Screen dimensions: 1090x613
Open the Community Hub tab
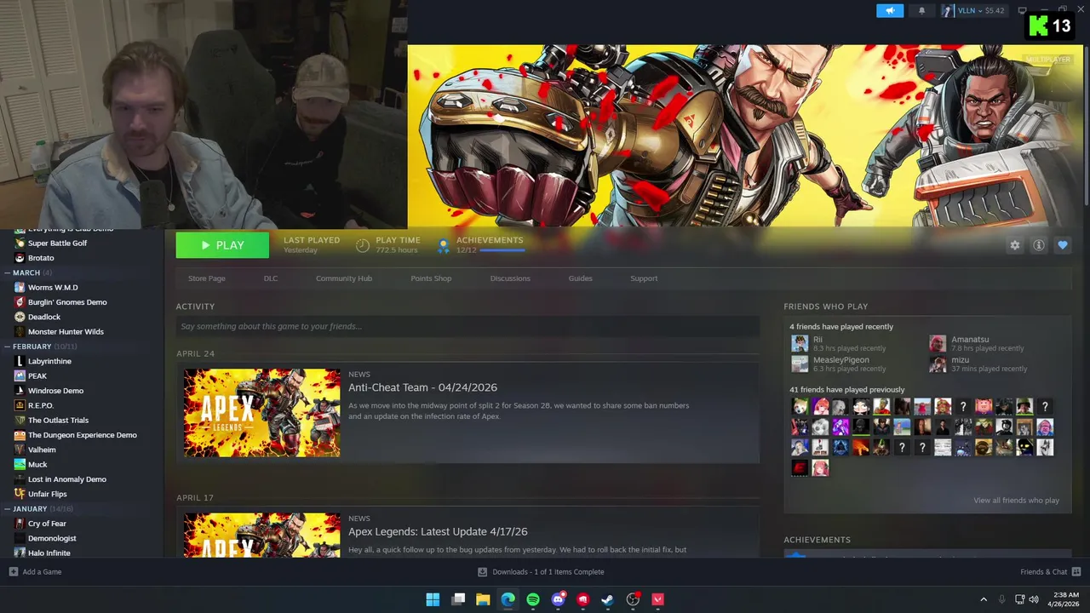pos(344,278)
